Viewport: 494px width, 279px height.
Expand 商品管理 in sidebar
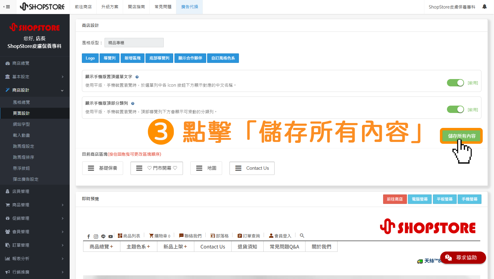coord(35,205)
